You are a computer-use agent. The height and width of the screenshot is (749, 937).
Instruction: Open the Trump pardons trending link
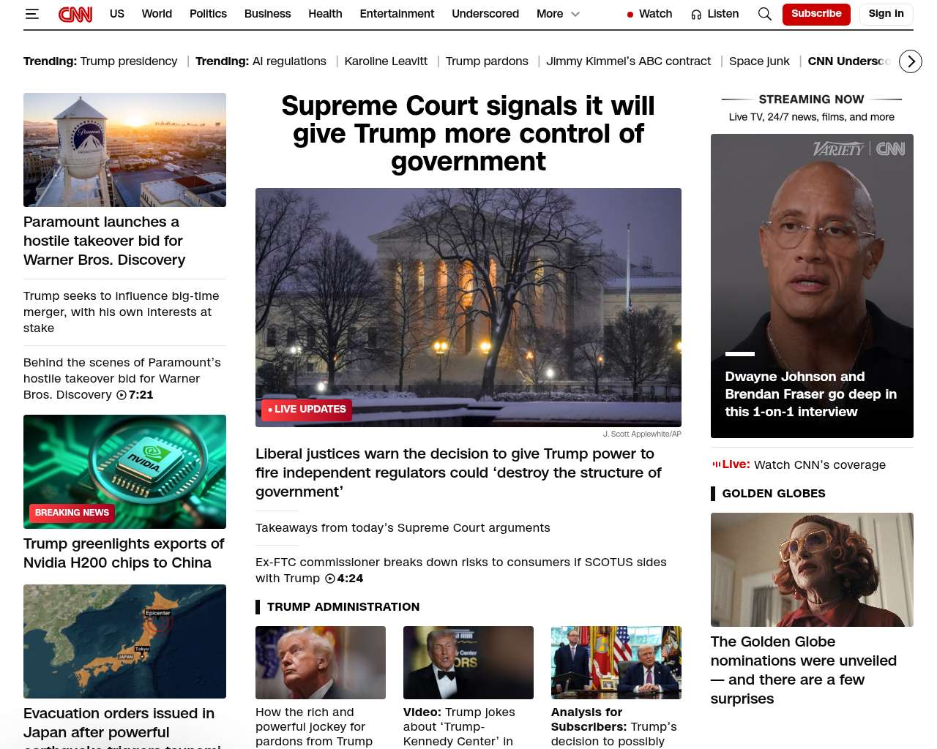[487, 61]
